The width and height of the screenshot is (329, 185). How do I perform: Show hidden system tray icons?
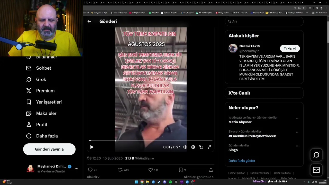click(305, 182)
